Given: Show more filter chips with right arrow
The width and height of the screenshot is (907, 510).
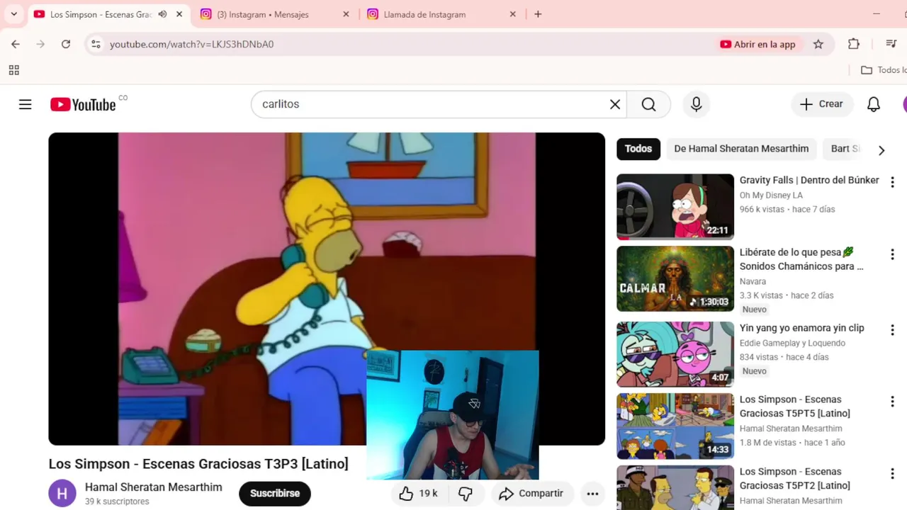Looking at the screenshot, I should pos(881,150).
